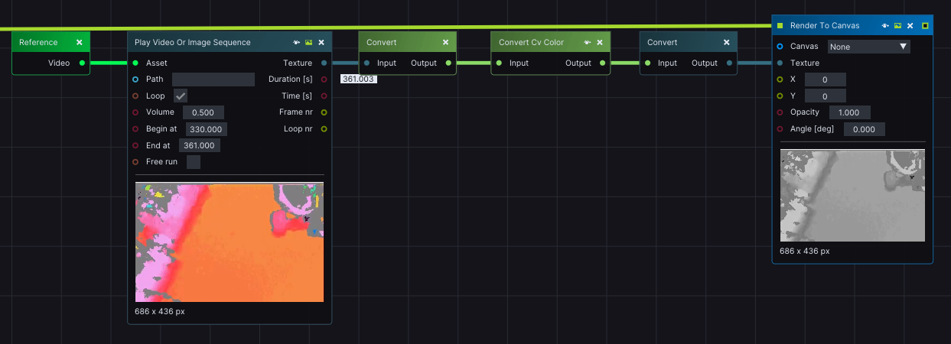Click eye icon on Convert Cv Color node

click(587, 43)
